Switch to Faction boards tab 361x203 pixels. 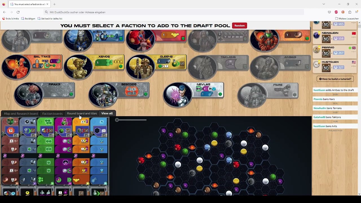(52, 113)
